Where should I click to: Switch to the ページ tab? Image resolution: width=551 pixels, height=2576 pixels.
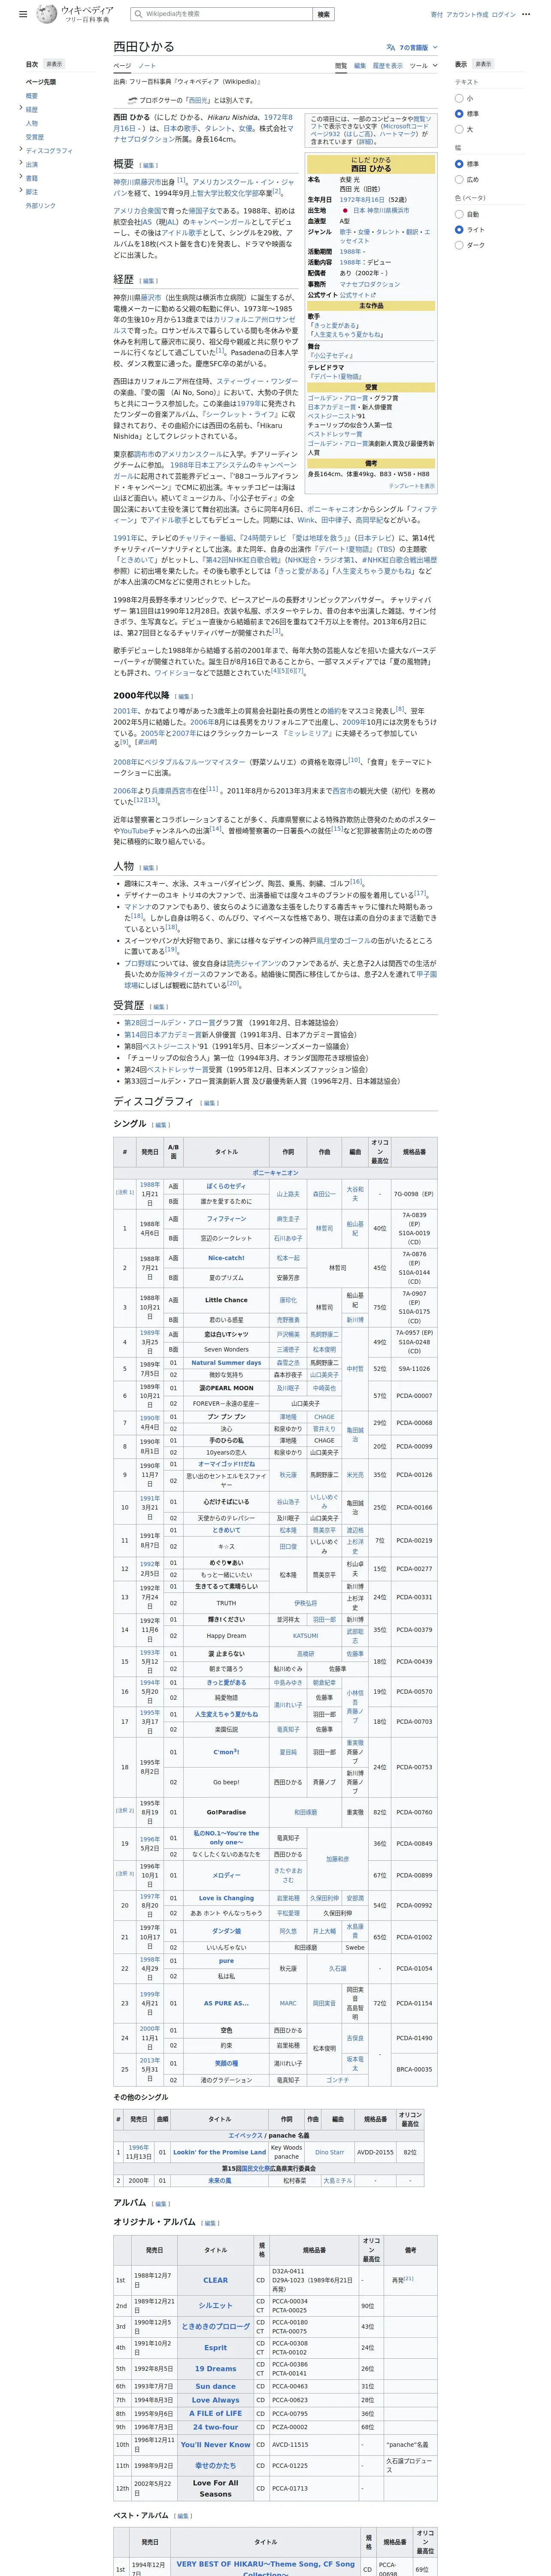(122, 66)
